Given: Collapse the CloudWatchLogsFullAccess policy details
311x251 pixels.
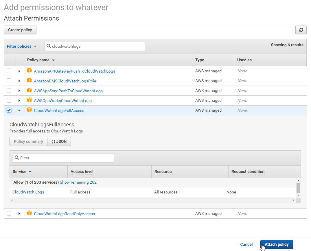Looking at the screenshot, I should point(19,110).
